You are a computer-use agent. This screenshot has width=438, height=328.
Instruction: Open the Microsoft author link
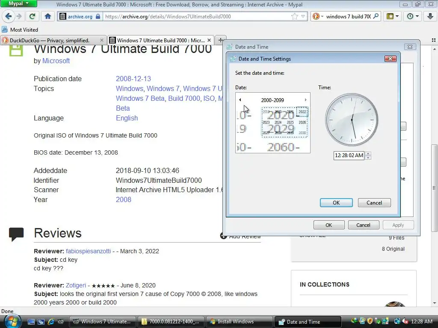56,61
